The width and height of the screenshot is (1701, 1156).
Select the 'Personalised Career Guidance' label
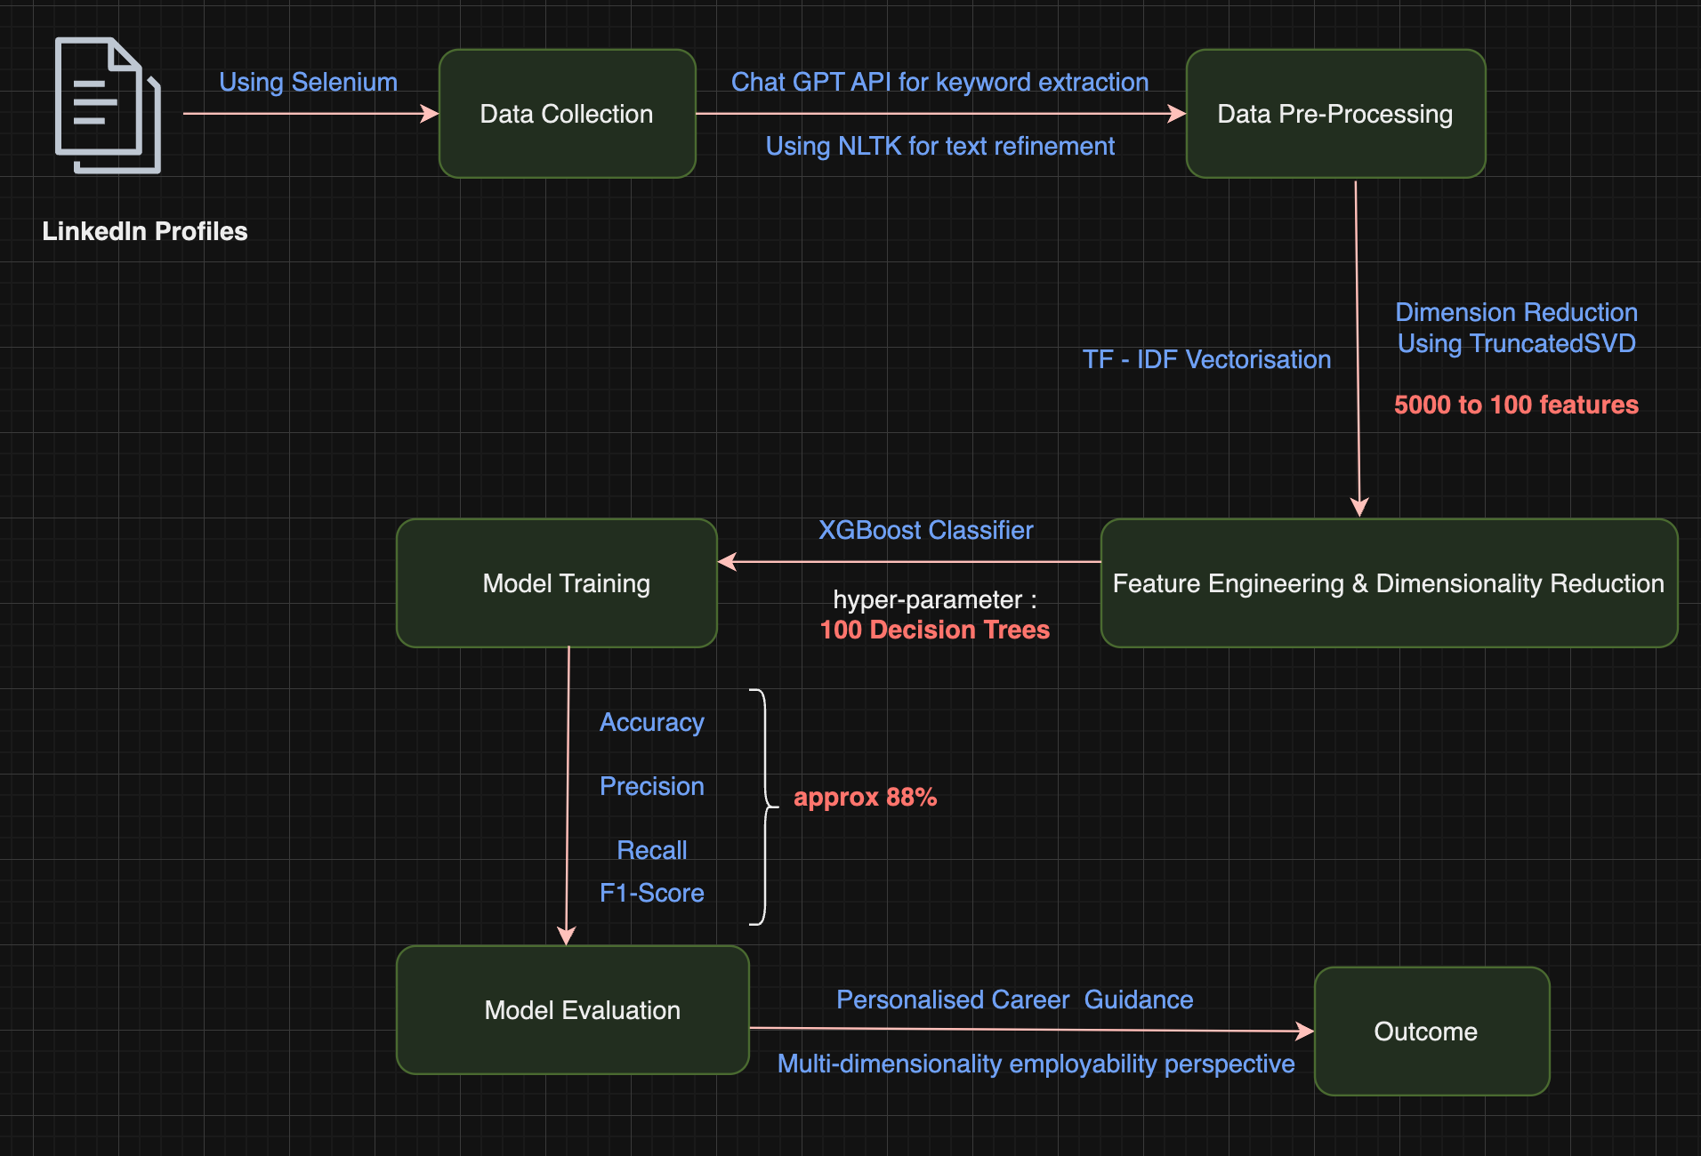tap(1014, 999)
